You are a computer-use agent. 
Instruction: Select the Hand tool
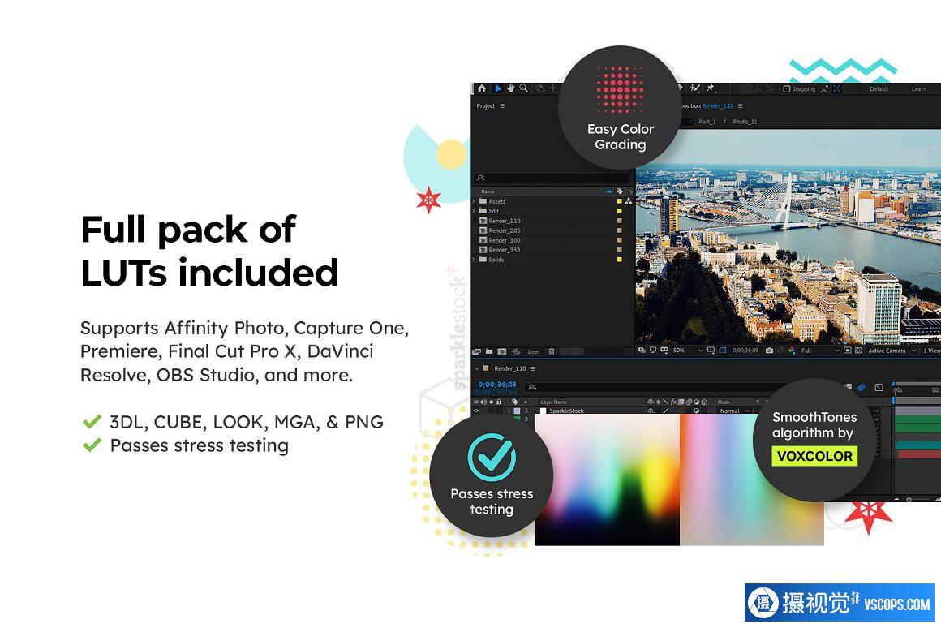click(x=511, y=88)
